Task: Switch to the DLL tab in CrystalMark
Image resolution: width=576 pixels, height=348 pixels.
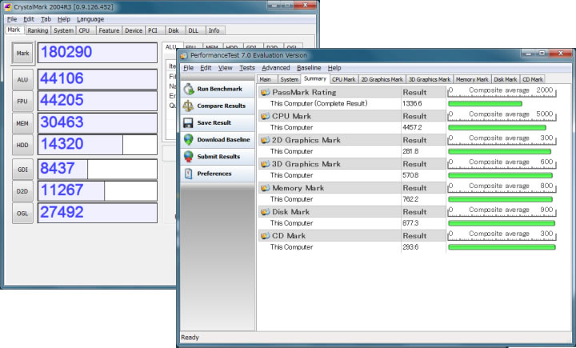Action: pyautogui.click(x=194, y=30)
